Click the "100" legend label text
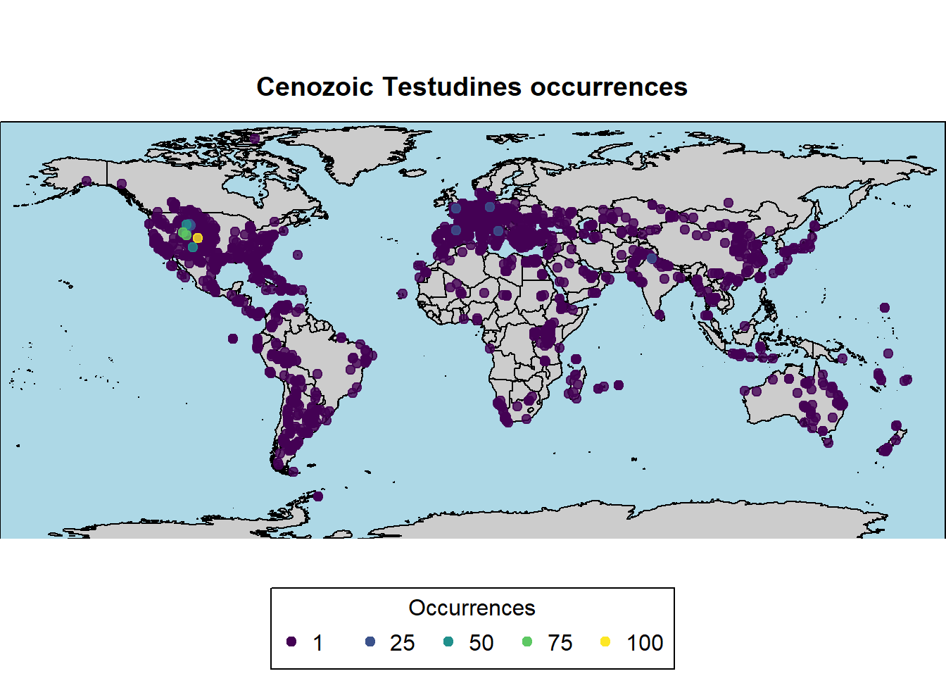Screen dimensions: 946x676 [645, 642]
